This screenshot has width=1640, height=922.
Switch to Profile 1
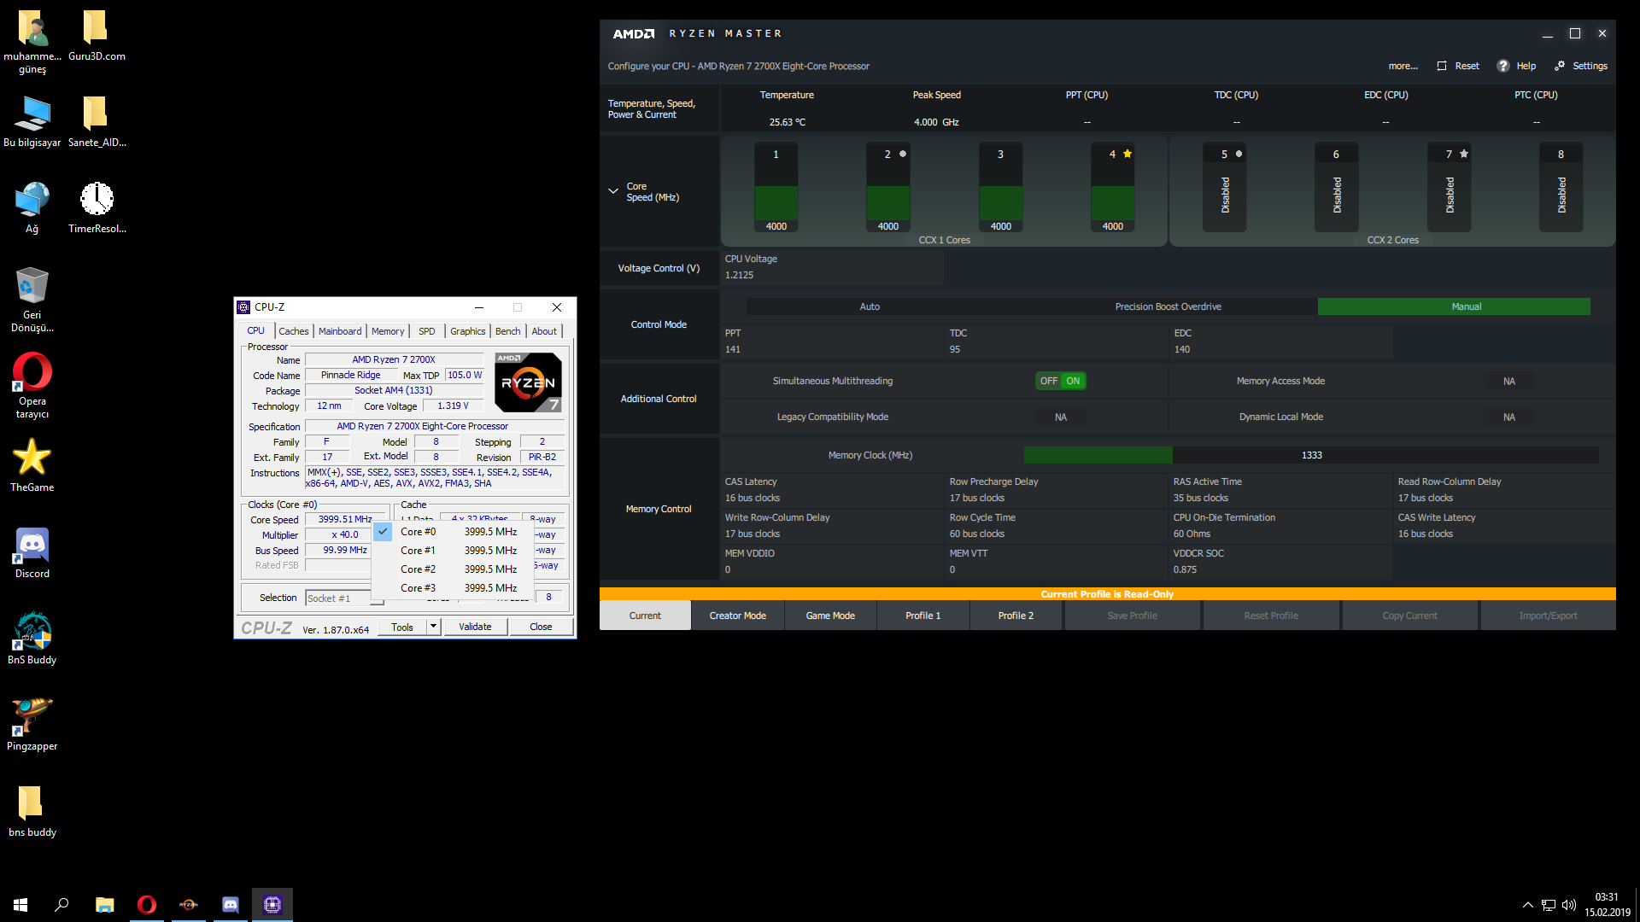coord(923,616)
